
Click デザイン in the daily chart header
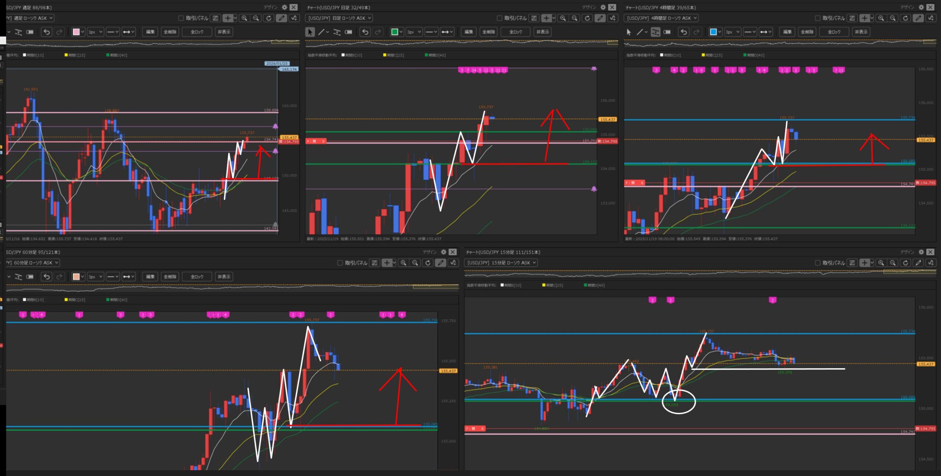(589, 7)
